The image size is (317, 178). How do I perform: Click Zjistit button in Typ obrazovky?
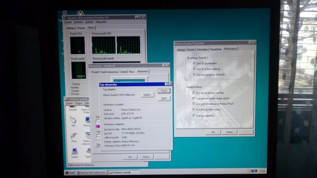coord(164,99)
